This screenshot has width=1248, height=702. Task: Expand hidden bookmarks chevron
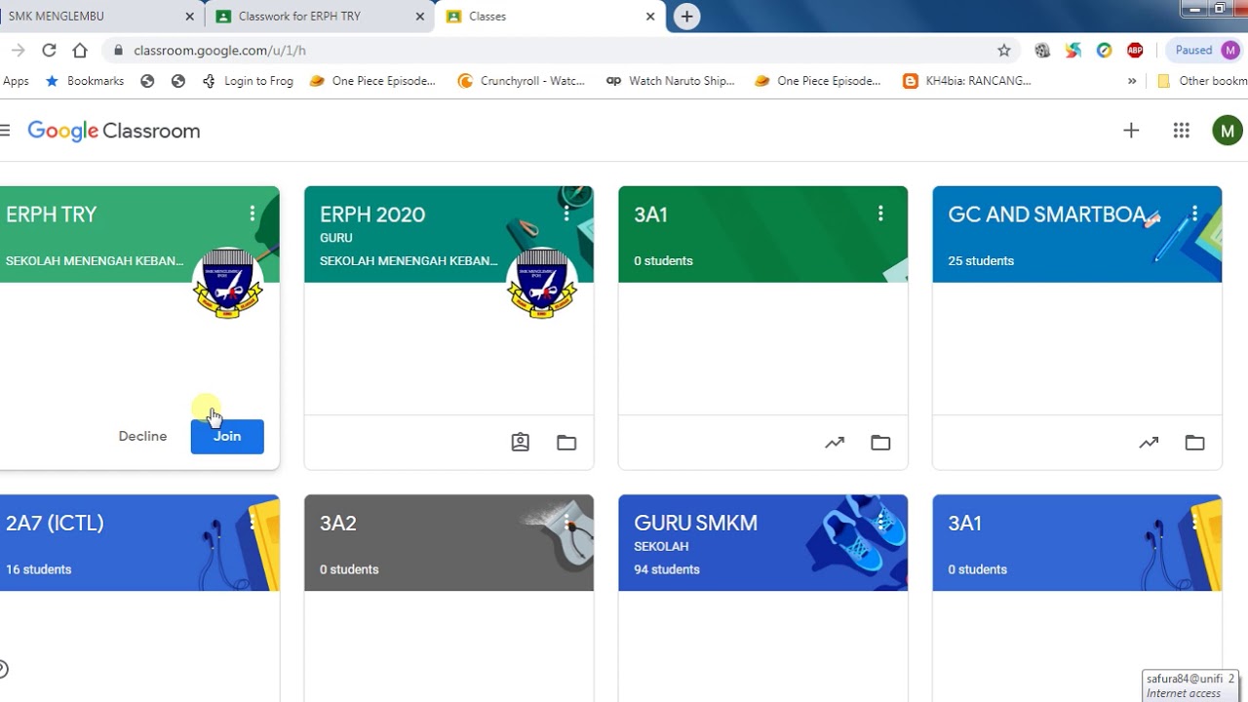point(1132,81)
